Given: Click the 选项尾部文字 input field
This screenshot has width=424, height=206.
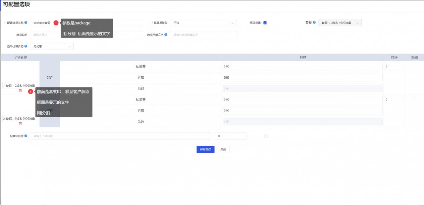Looking at the screenshot, I should click(204, 35).
